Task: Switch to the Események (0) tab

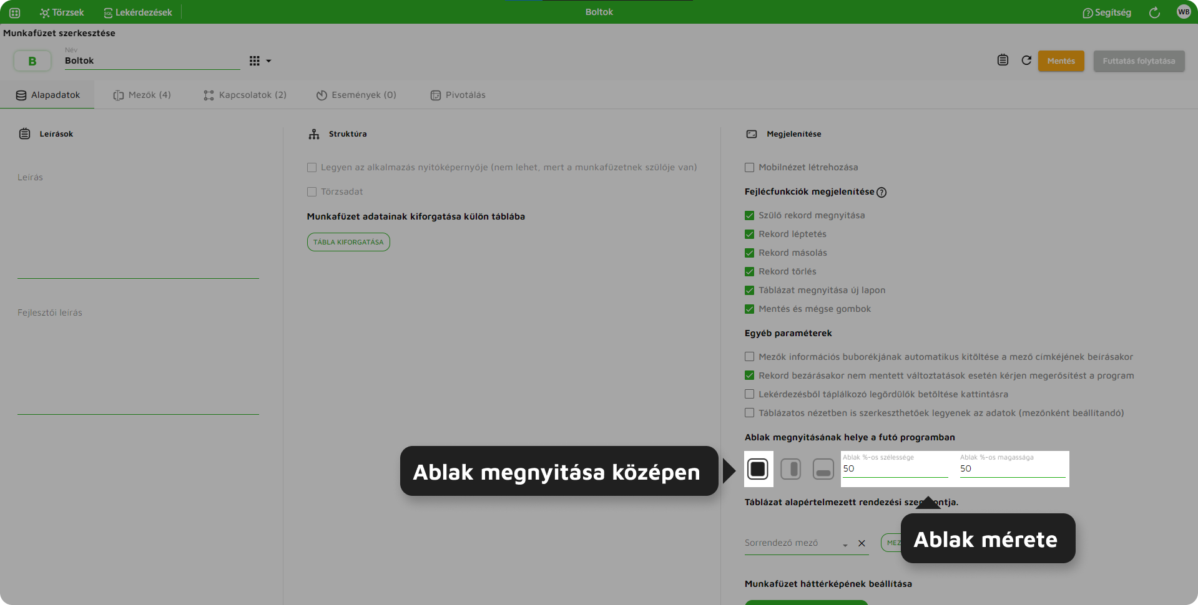Action: tap(356, 95)
